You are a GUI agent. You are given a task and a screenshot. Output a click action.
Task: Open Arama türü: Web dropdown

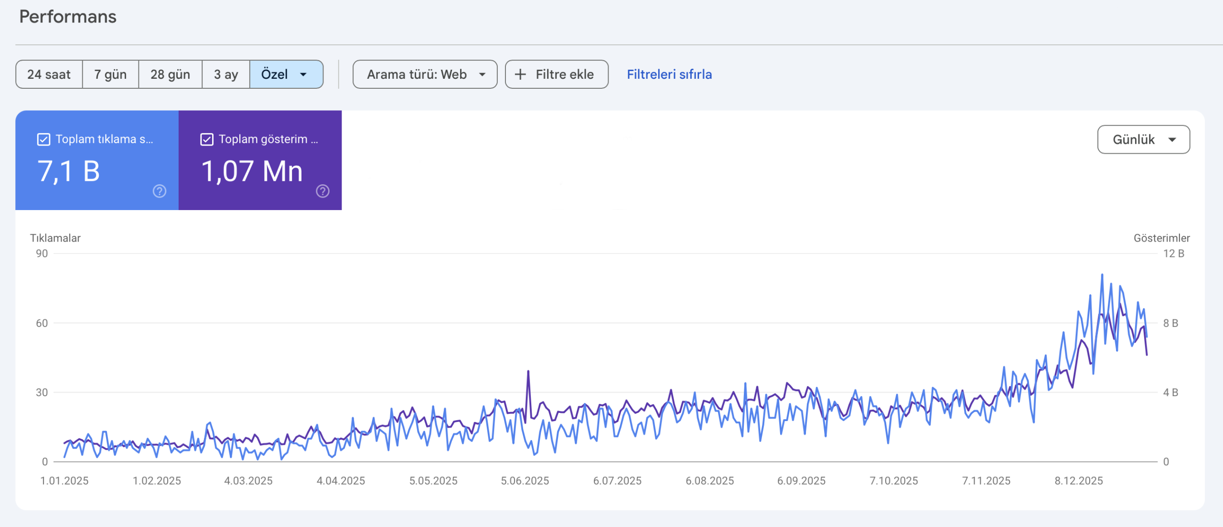pos(424,74)
